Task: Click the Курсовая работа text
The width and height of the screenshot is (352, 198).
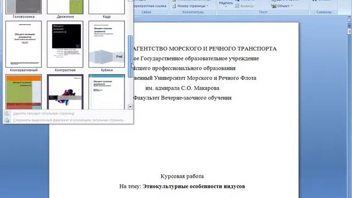Action: click(182, 177)
